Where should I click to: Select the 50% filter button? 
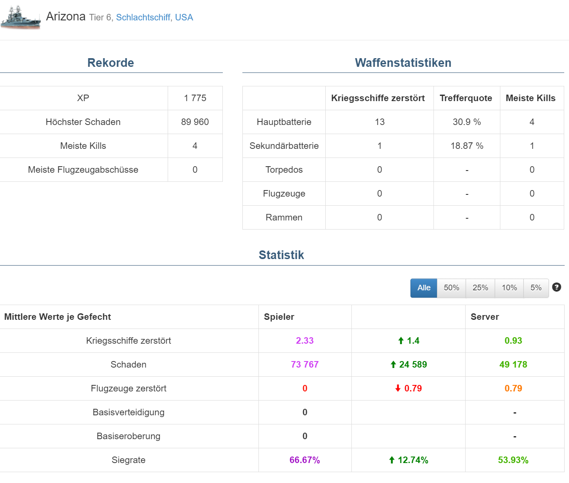(x=451, y=288)
